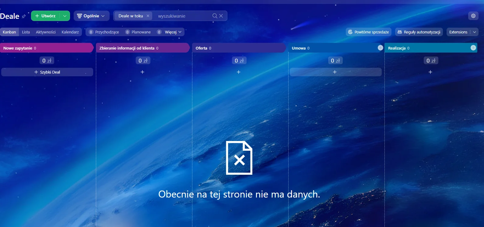The width and height of the screenshot is (484, 227).
Task: Click '0 zł' total in Nowe zapytanie column
Action: coord(47,61)
